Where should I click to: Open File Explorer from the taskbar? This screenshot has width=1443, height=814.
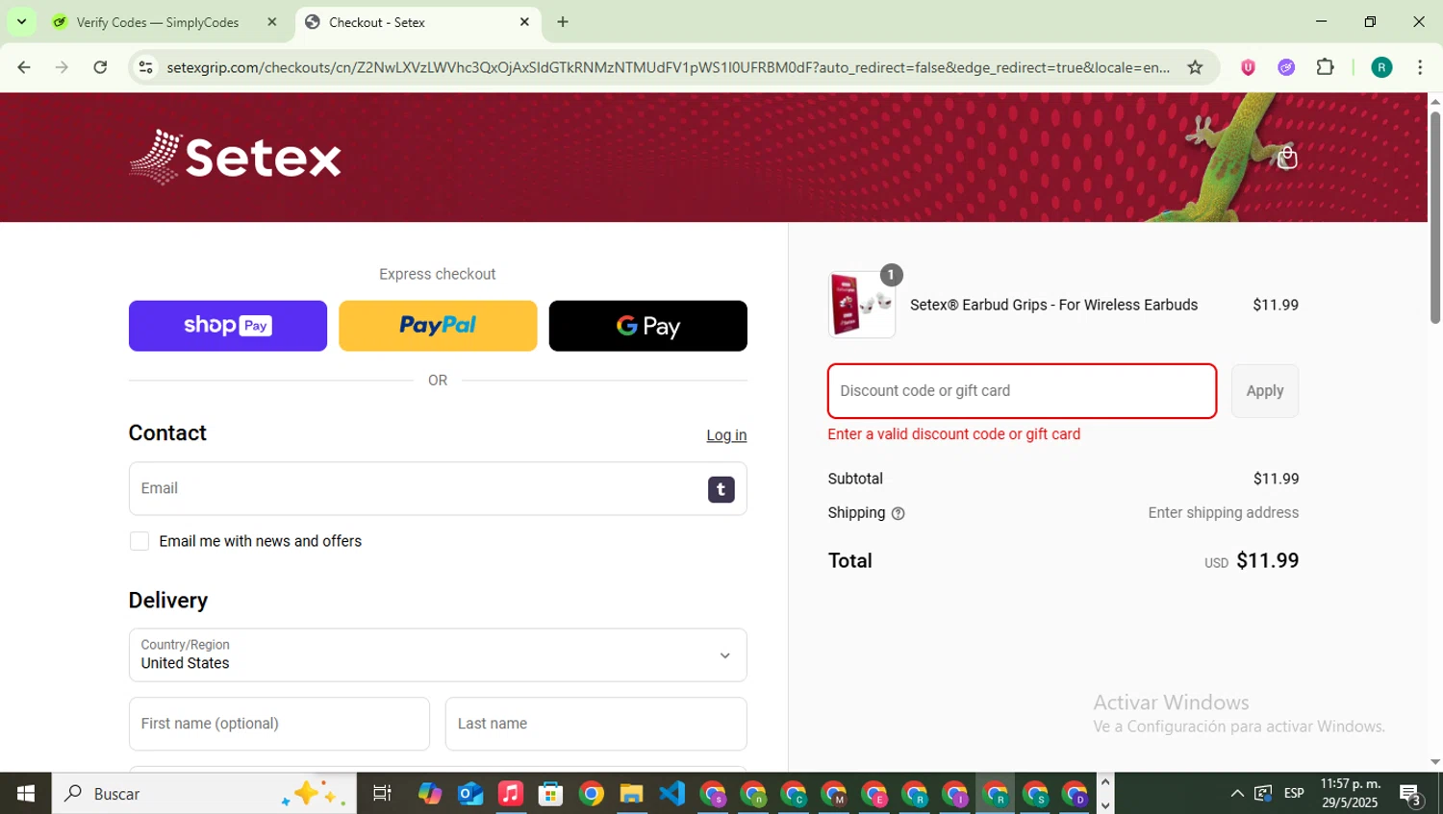tap(631, 794)
